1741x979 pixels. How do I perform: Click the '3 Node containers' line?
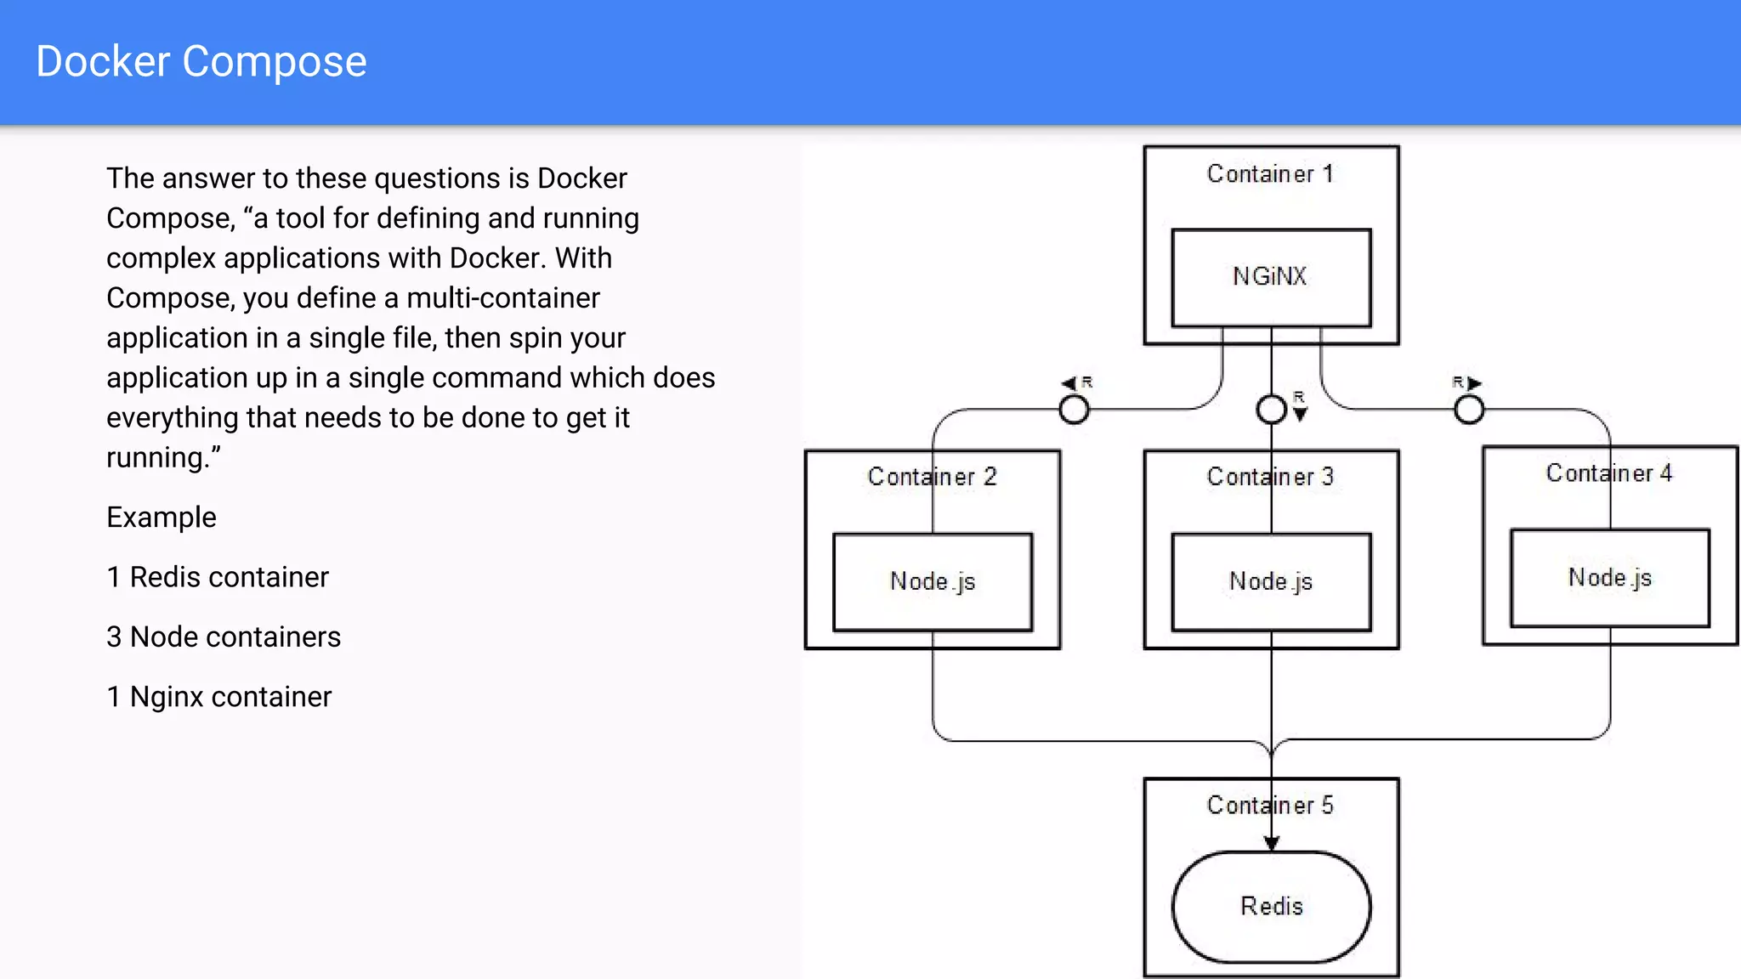(x=224, y=637)
